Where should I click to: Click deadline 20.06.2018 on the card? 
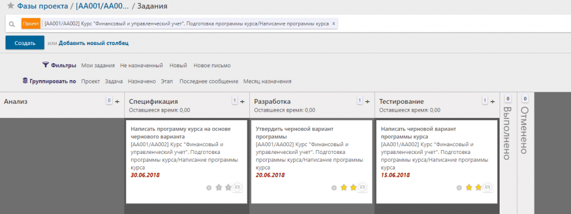click(270, 175)
